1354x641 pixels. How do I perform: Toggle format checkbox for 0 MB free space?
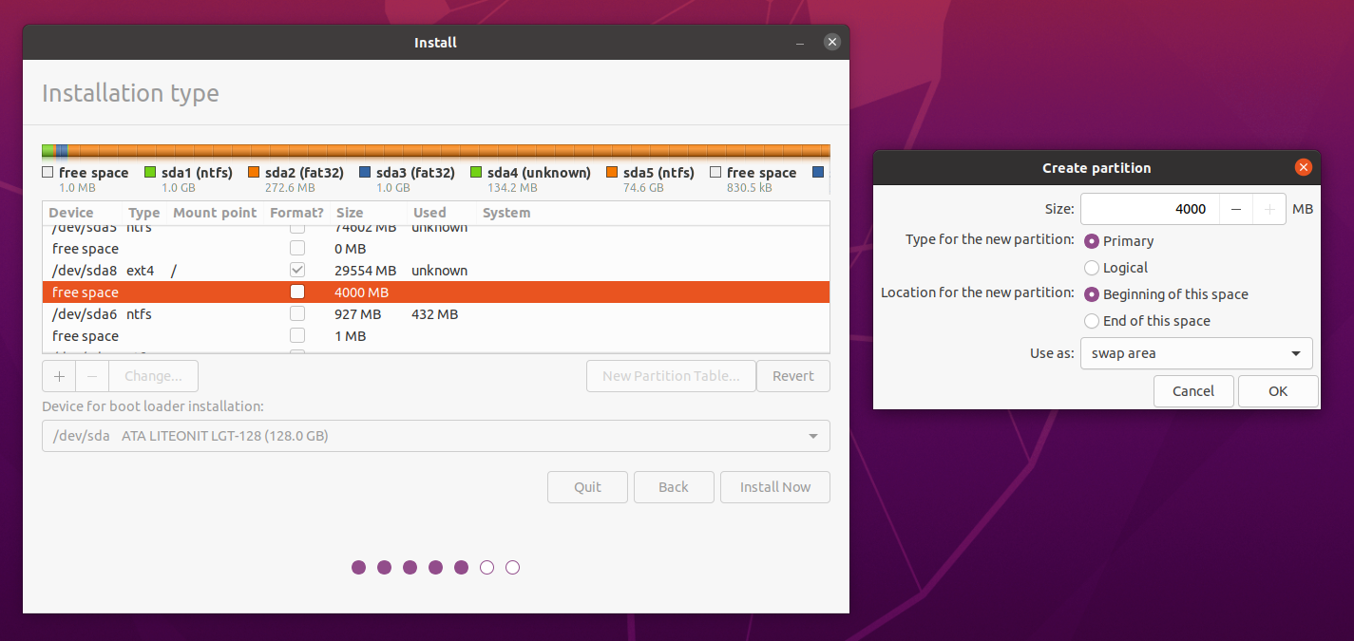point(297,249)
